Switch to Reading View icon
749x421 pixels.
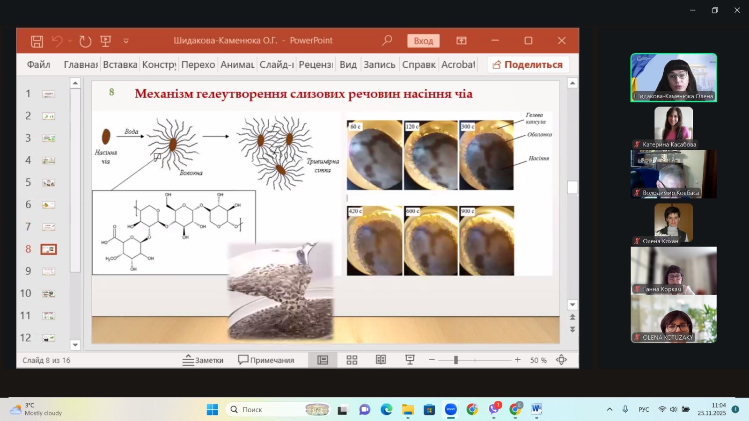(381, 360)
